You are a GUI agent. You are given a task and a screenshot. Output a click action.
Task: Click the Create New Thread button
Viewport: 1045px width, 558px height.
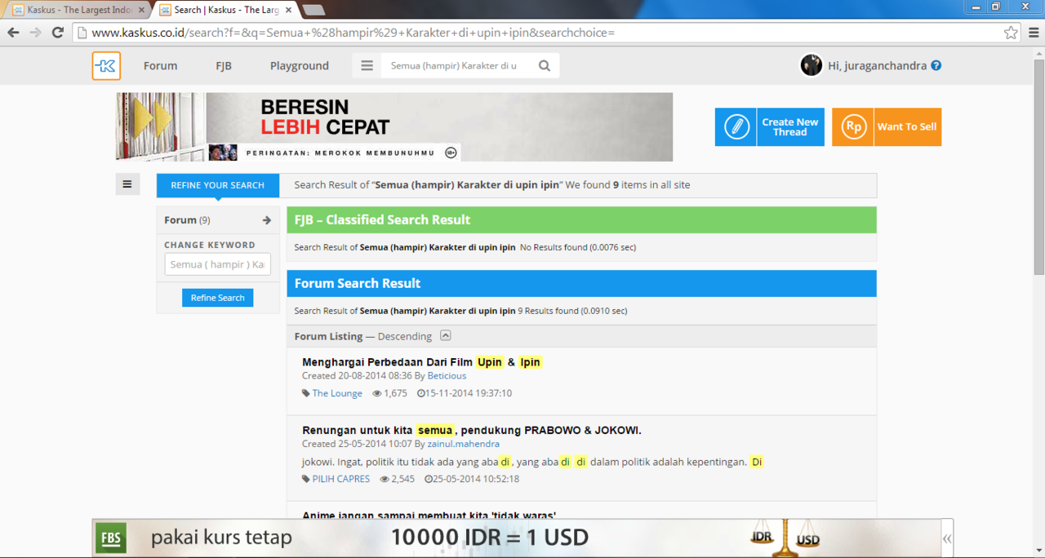coord(770,127)
